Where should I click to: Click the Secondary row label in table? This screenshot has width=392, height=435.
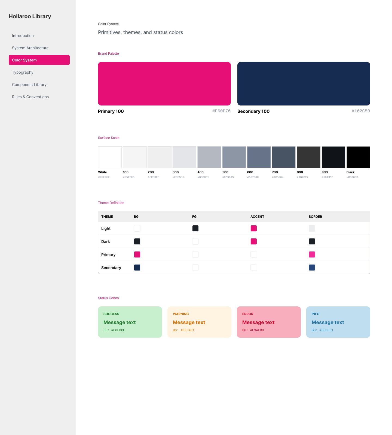pos(111,268)
